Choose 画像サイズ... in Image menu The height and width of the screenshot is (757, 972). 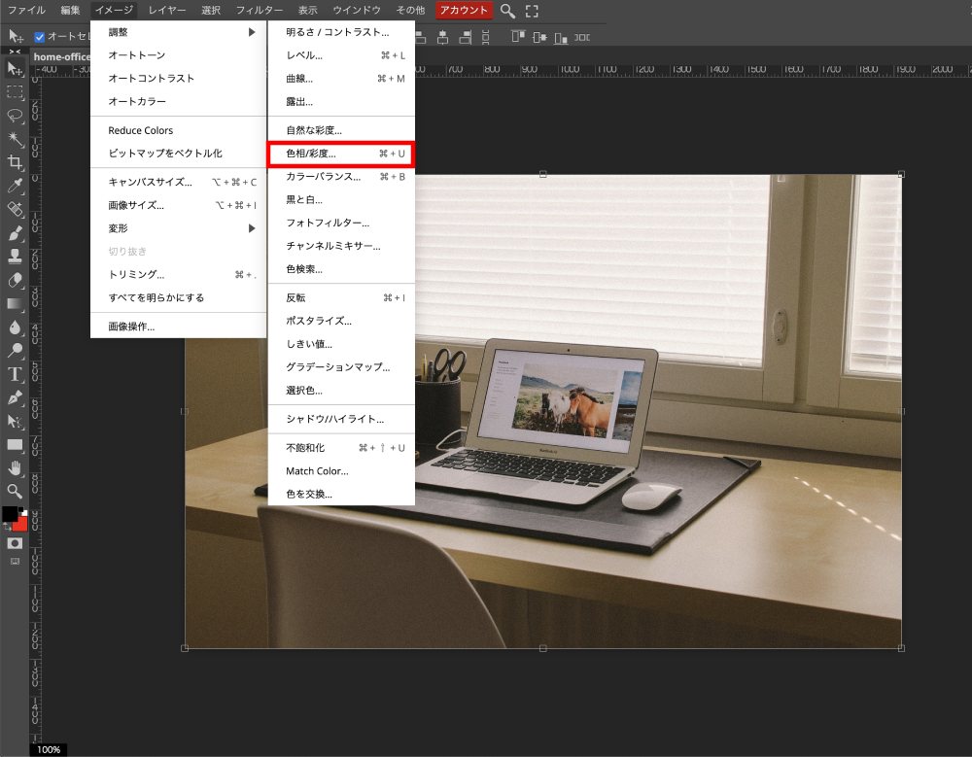coord(179,205)
